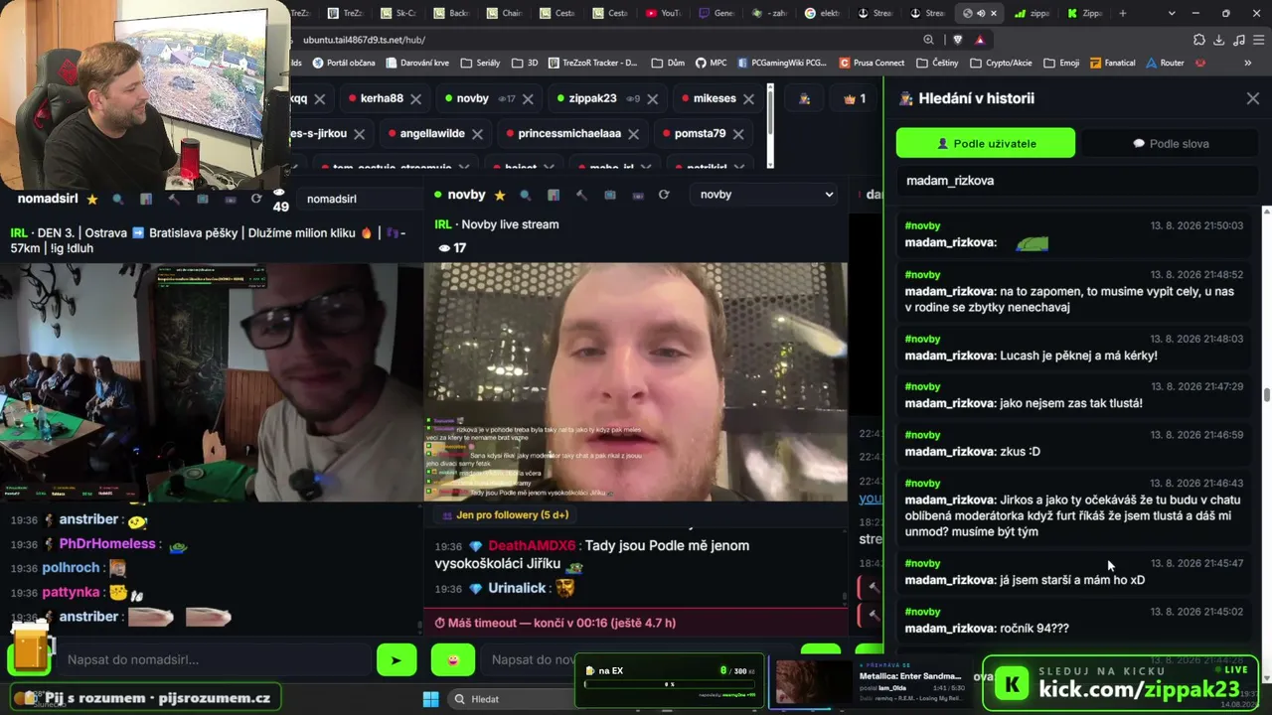Remove the kerha88 channel chip

coord(415,99)
